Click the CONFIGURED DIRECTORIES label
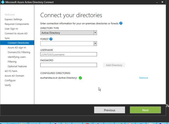Viewport: 169px width, 124px height. point(55,73)
